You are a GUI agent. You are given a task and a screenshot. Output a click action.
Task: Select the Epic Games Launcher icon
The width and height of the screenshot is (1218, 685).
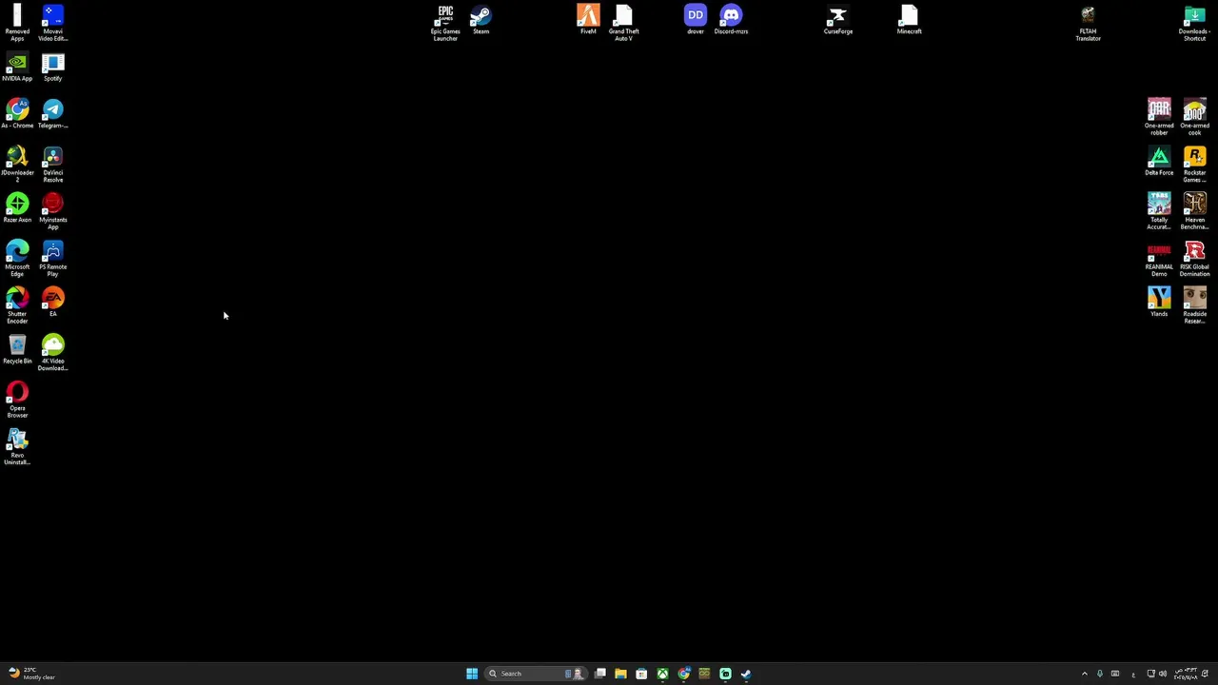pyautogui.click(x=444, y=23)
